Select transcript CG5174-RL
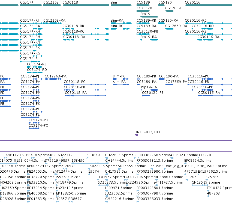 click(x=30, y=59)
